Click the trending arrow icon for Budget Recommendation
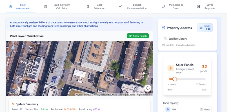227x112 pixels. point(121,6)
